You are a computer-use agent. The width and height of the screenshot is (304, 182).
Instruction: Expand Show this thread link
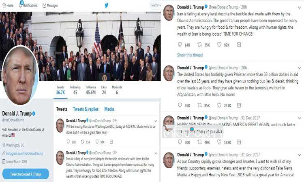[x=190, y=55]
